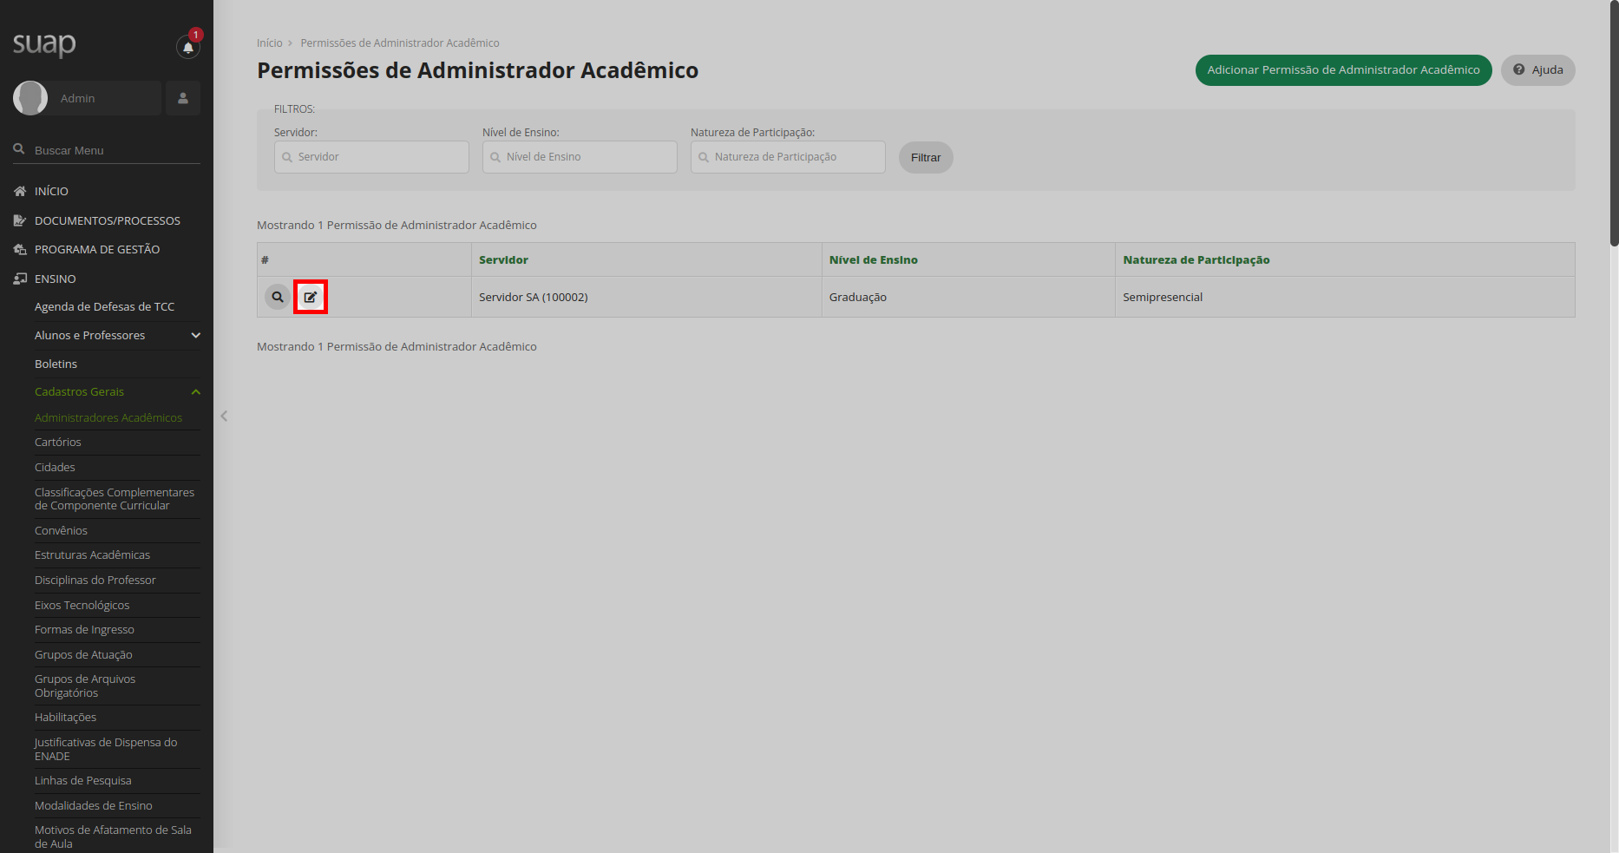
Task: Click the page vertical scrollbar
Action: click(x=1614, y=123)
